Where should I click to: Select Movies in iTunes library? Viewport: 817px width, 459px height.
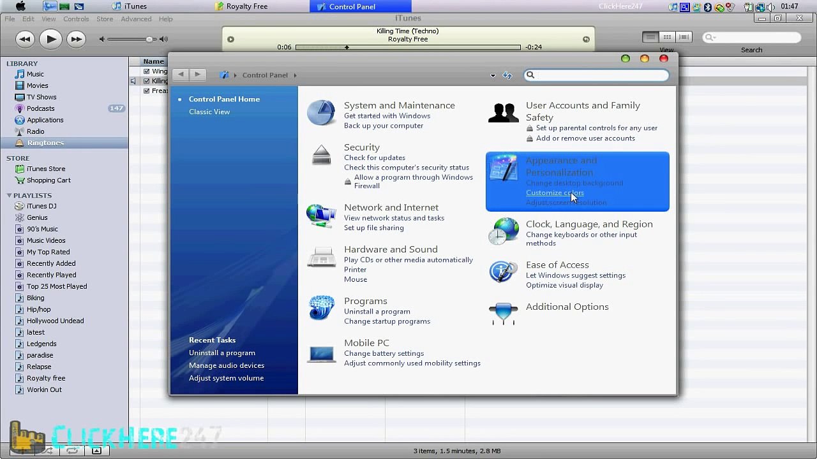pos(37,85)
